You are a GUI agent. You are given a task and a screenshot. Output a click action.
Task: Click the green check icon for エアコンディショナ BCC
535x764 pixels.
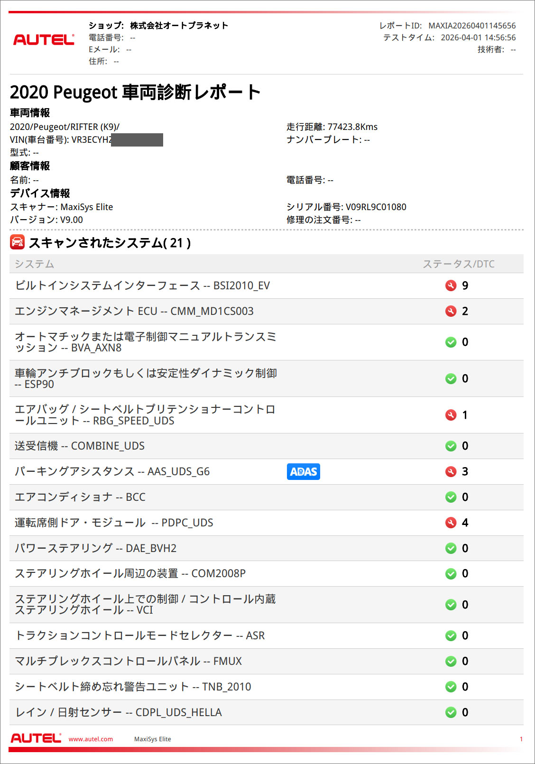click(451, 497)
